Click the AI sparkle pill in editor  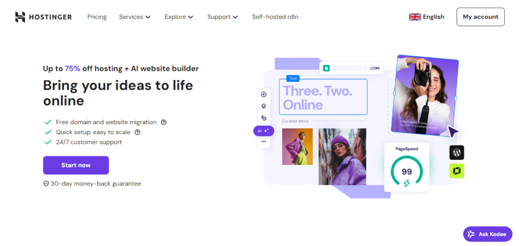(264, 131)
